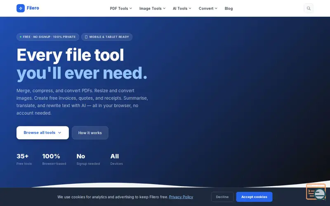
Task: Click the No Signup needed stat
Action: [x=88, y=159]
